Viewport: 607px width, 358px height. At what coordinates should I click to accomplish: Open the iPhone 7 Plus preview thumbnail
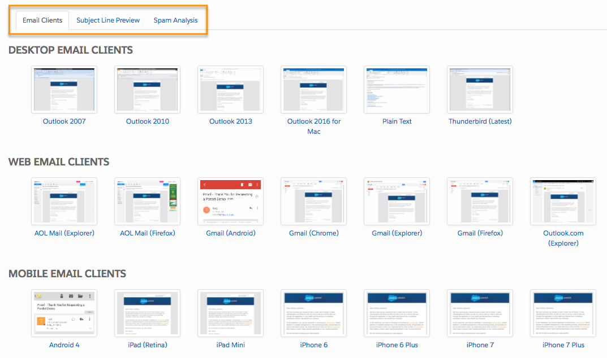(x=563, y=313)
